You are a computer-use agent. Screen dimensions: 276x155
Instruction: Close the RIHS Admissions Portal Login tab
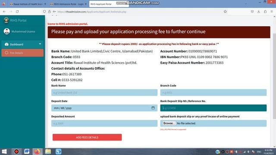86,4
